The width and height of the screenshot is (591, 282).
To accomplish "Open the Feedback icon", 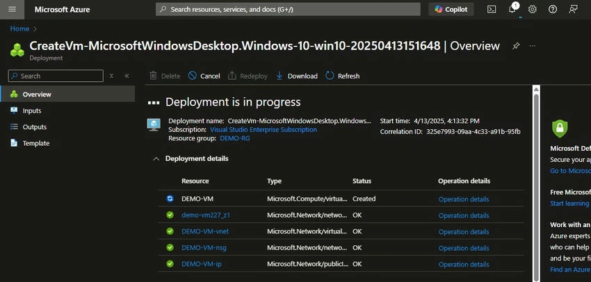I will (574, 10).
